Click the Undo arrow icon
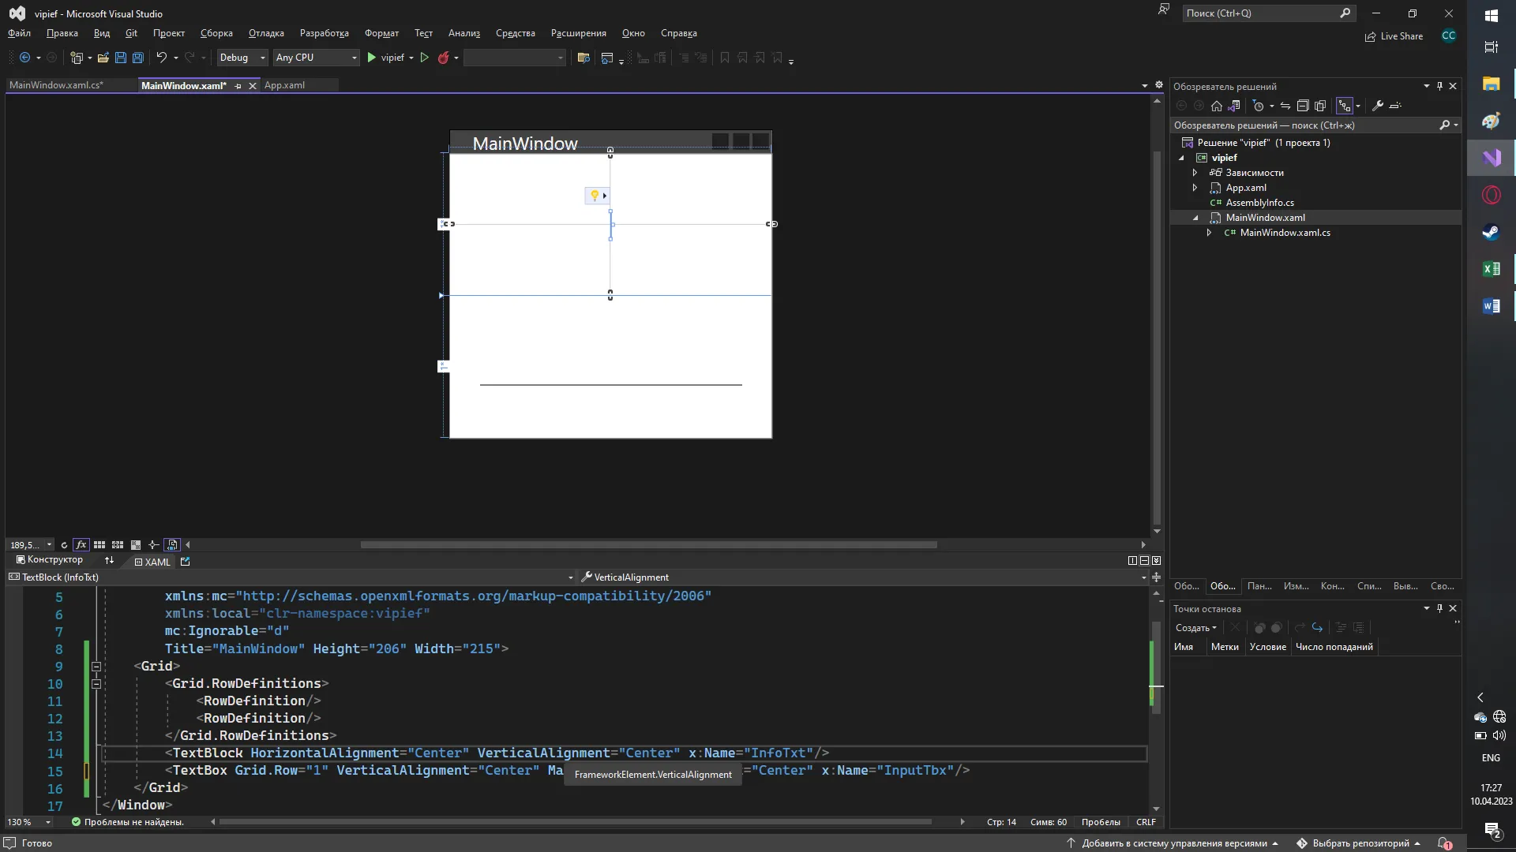Image resolution: width=1516 pixels, height=852 pixels. coord(161,58)
